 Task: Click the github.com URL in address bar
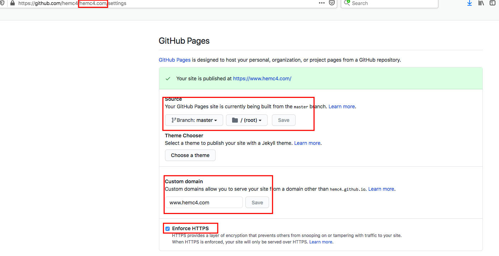(72, 3)
